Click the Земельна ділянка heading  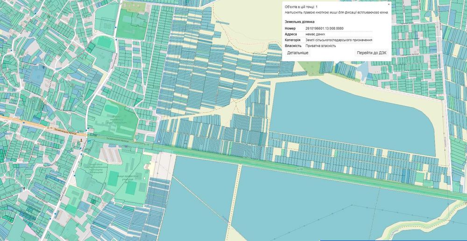point(299,22)
